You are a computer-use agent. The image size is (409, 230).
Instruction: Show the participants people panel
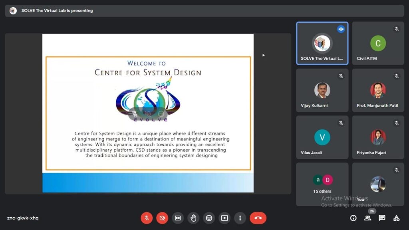click(367, 218)
